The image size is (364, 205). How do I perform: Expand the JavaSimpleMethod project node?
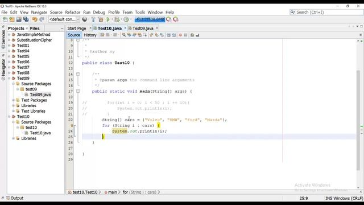tap(9, 34)
